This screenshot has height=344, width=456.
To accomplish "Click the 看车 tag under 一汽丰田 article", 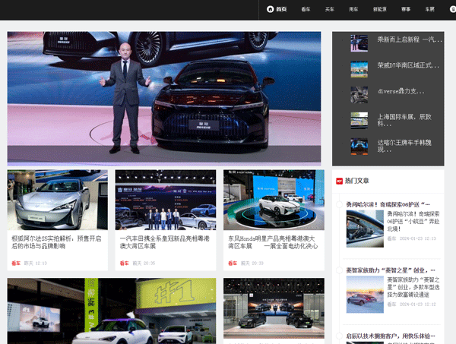I will coord(124,264).
